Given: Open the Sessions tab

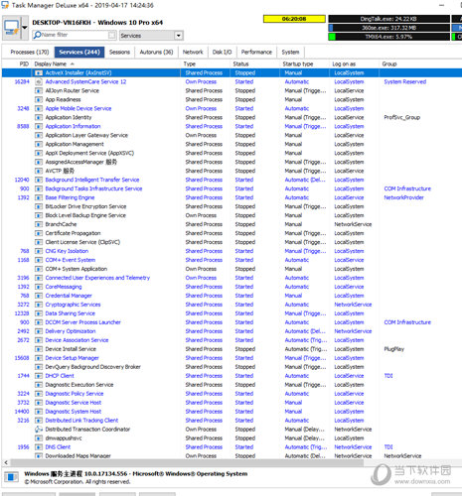Looking at the screenshot, I should tap(119, 52).
